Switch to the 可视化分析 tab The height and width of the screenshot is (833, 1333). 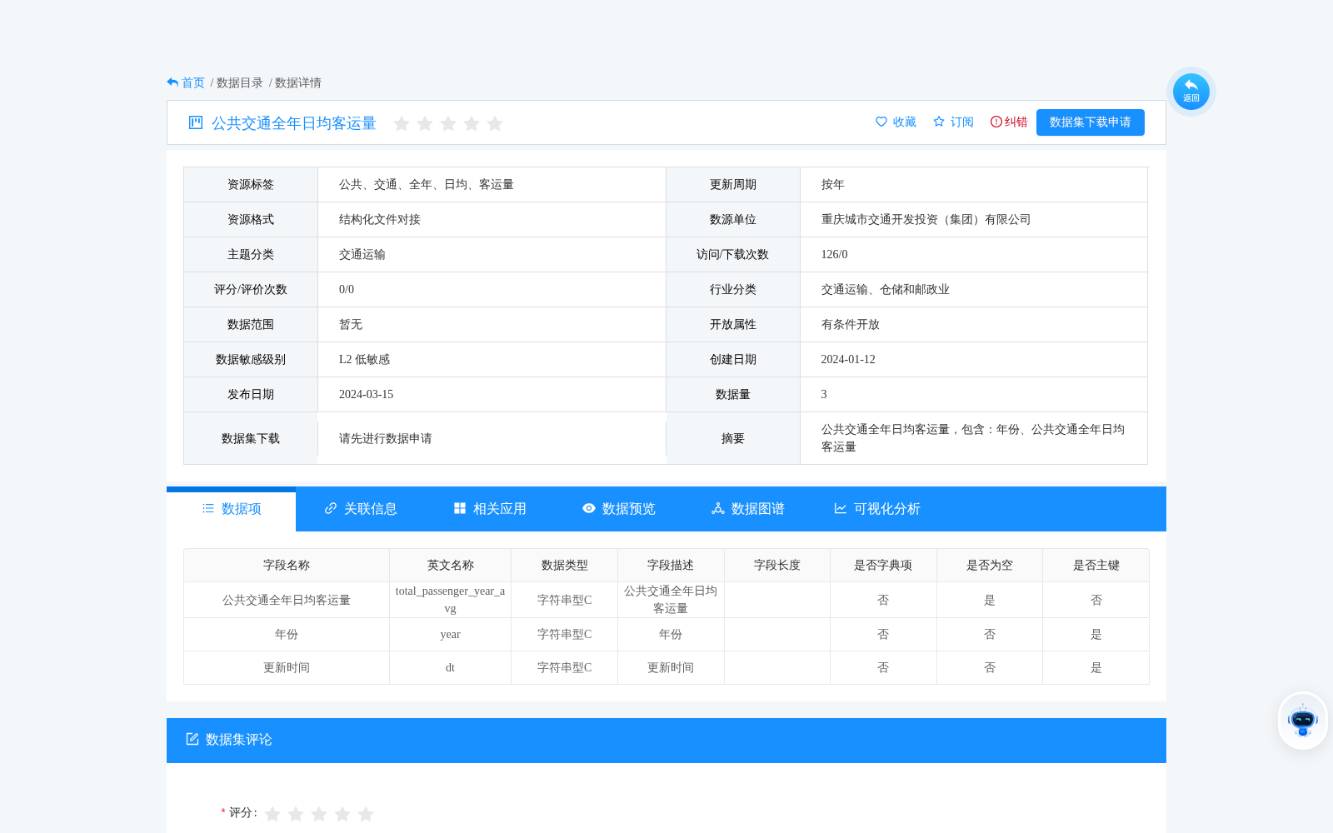pyautogui.click(x=877, y=509)
